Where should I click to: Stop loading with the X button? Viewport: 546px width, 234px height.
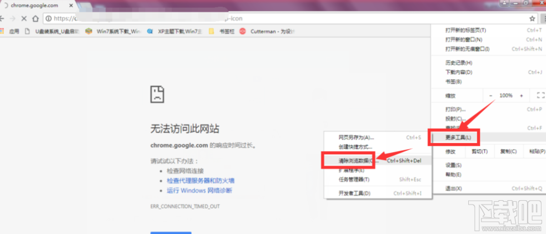(x=24, y=18)
